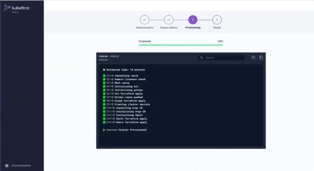Viewport: 314px width, 171px height.
Task: Open the Documentation link
Action: (21, 166)
